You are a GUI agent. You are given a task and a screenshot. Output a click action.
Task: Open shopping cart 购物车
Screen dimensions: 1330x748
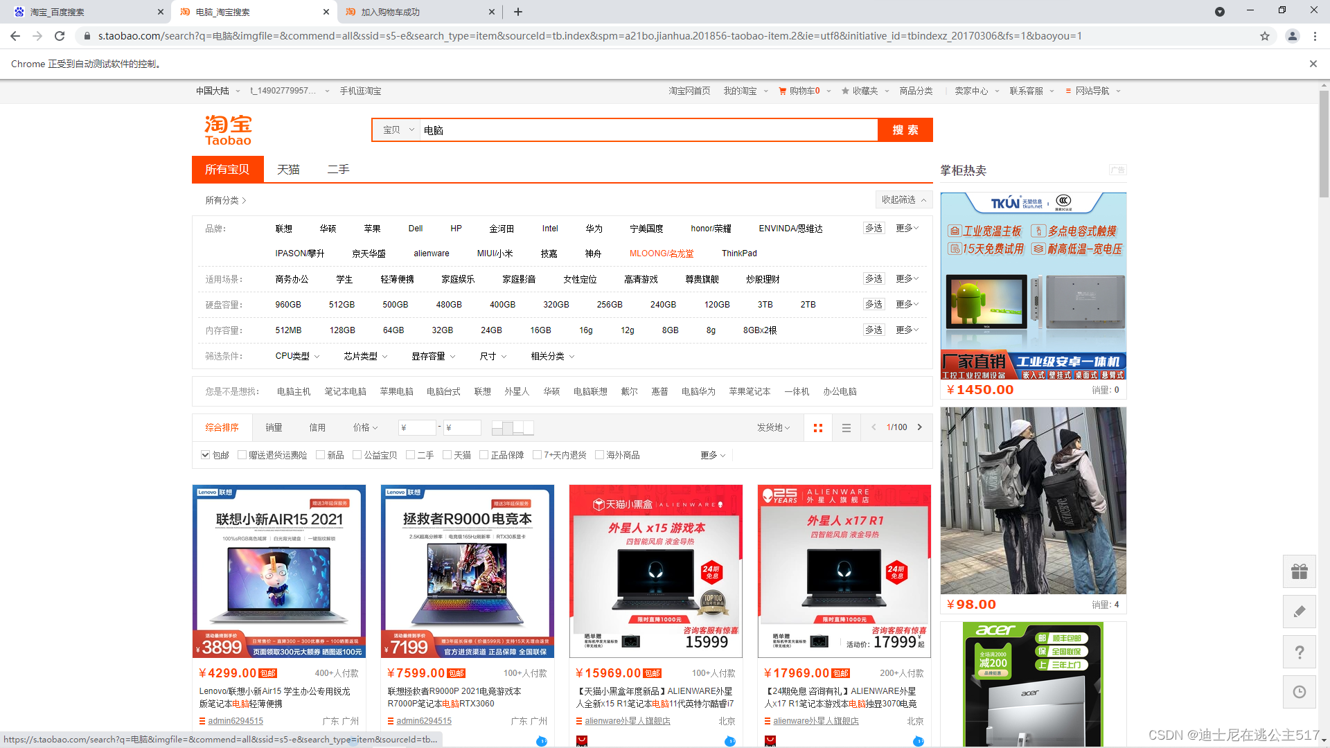(x=804, y=91)
